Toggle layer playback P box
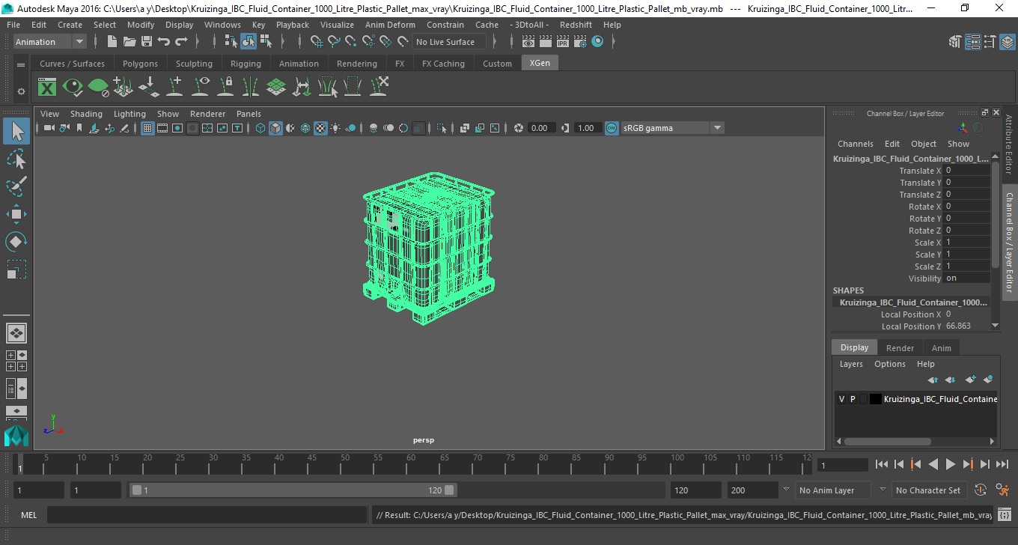 pyautogui.click(x=852, y=399)
